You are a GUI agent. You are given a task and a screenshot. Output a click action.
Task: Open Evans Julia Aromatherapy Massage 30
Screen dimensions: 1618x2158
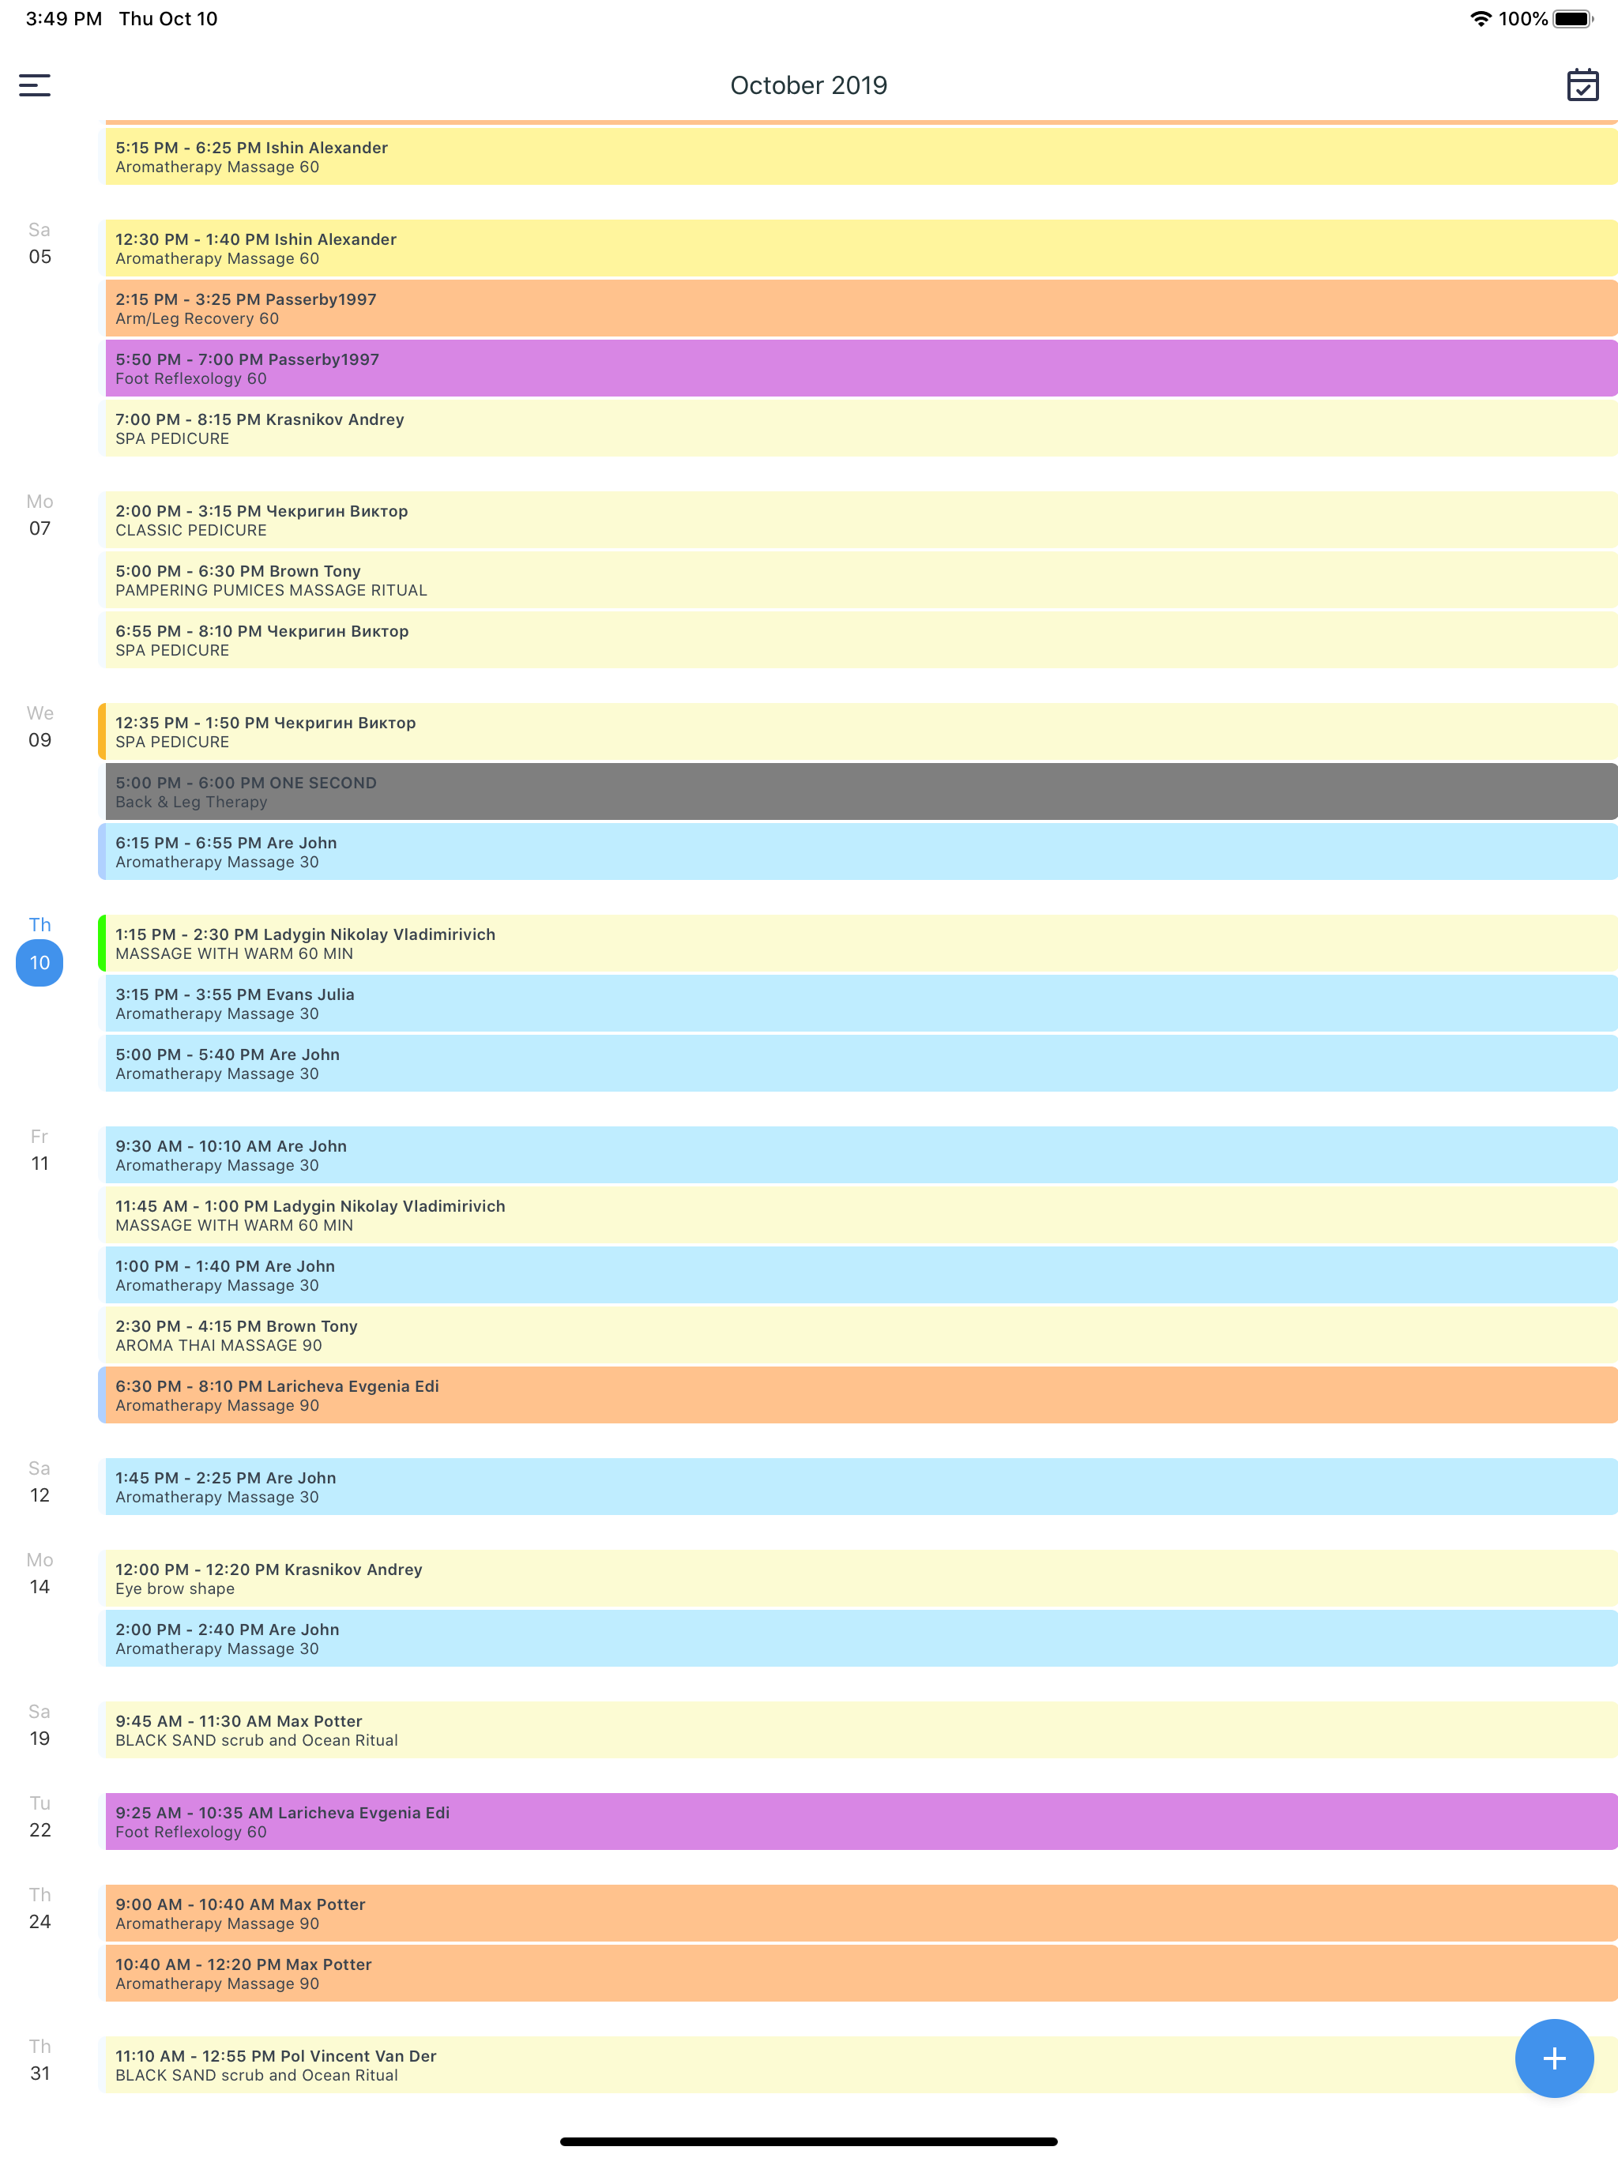(859, 1004)
